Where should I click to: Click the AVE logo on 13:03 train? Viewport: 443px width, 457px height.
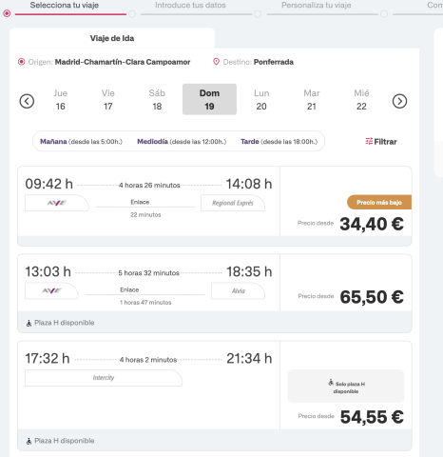point(52,290)
